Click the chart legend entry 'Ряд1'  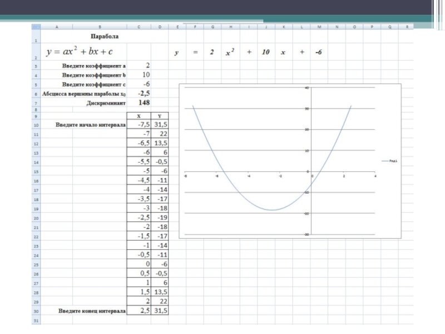390,161
